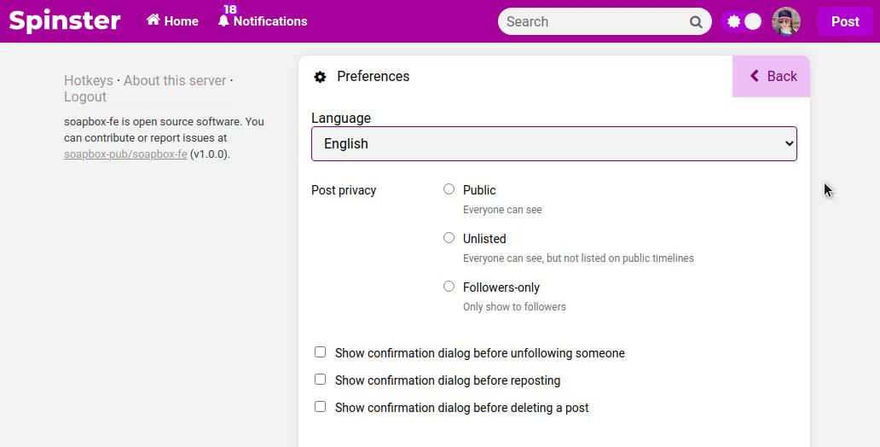Go to Home via house icon

coord(153,20)
